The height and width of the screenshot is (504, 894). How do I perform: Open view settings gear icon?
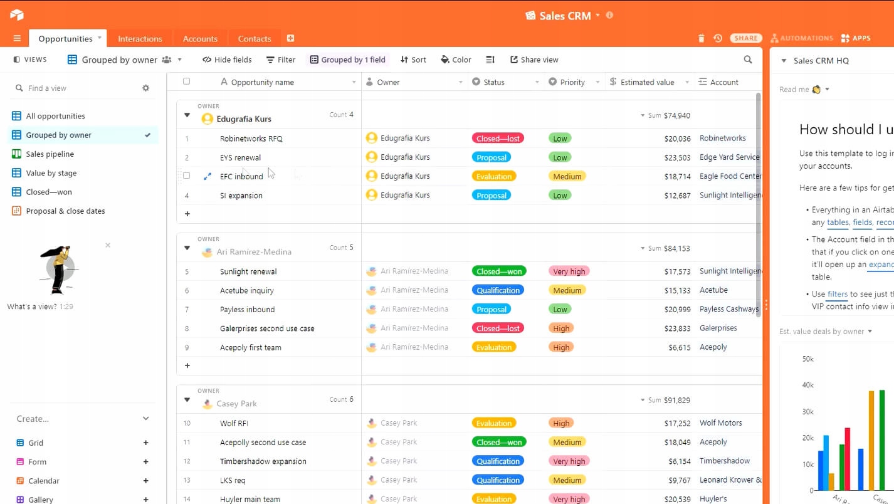point(146,88)
